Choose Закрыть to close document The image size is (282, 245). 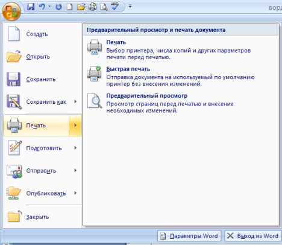click(42, 217)
